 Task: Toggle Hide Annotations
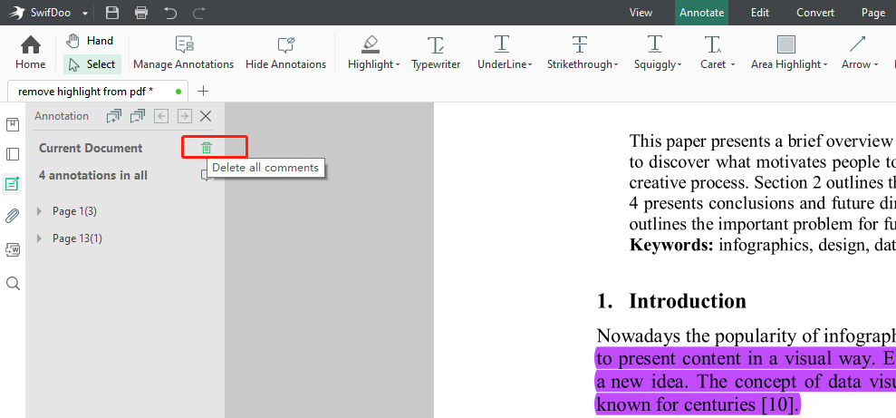pos(285,53)
